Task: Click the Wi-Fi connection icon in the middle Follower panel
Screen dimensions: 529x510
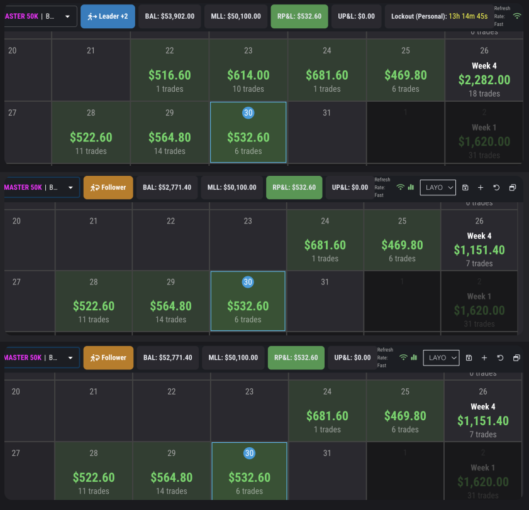Action: click(400, 187)
